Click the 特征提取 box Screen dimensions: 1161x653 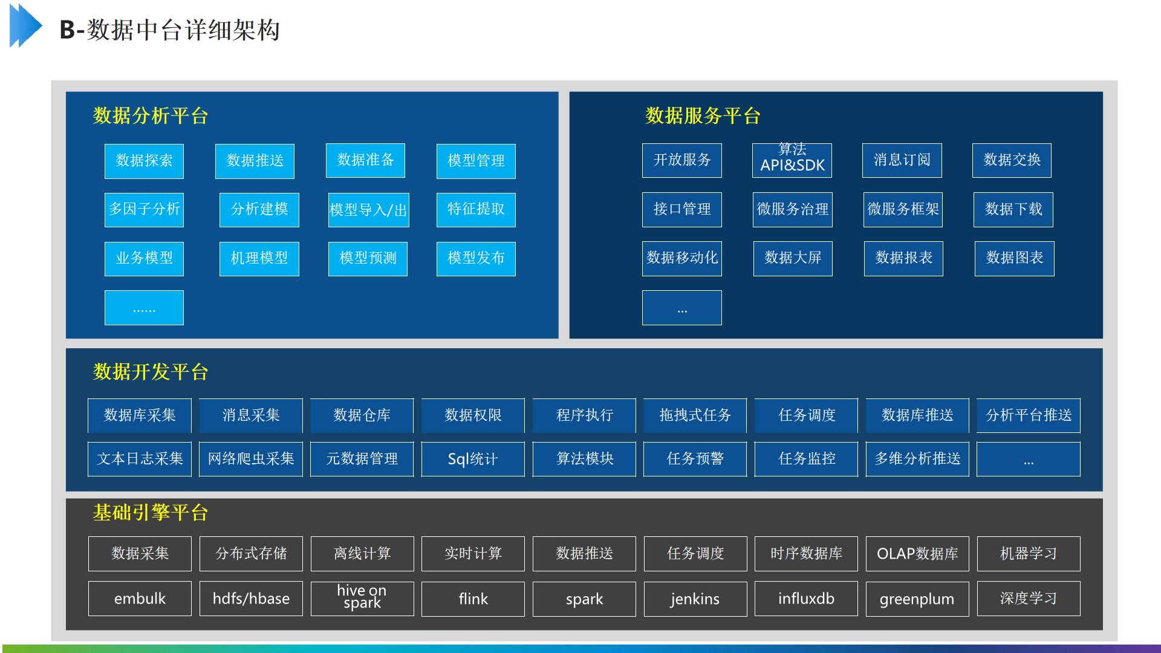[476, 210]
